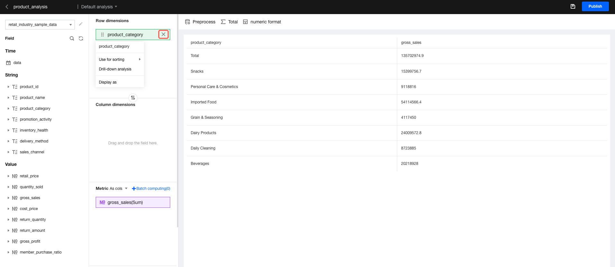Click the save icon in top bar
The image size is (615, 267).
point(573,6)
